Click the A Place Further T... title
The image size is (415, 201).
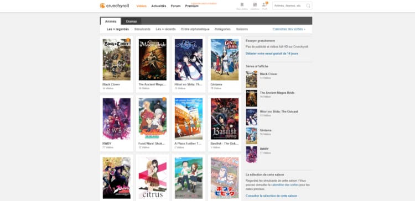pyautogui.click(x=188, y=144)
